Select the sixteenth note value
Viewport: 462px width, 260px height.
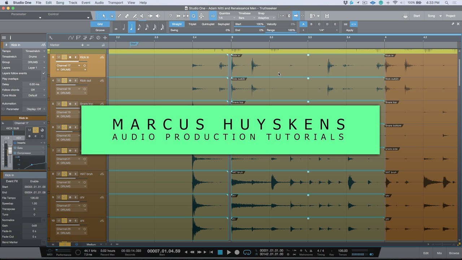[147, 27]
